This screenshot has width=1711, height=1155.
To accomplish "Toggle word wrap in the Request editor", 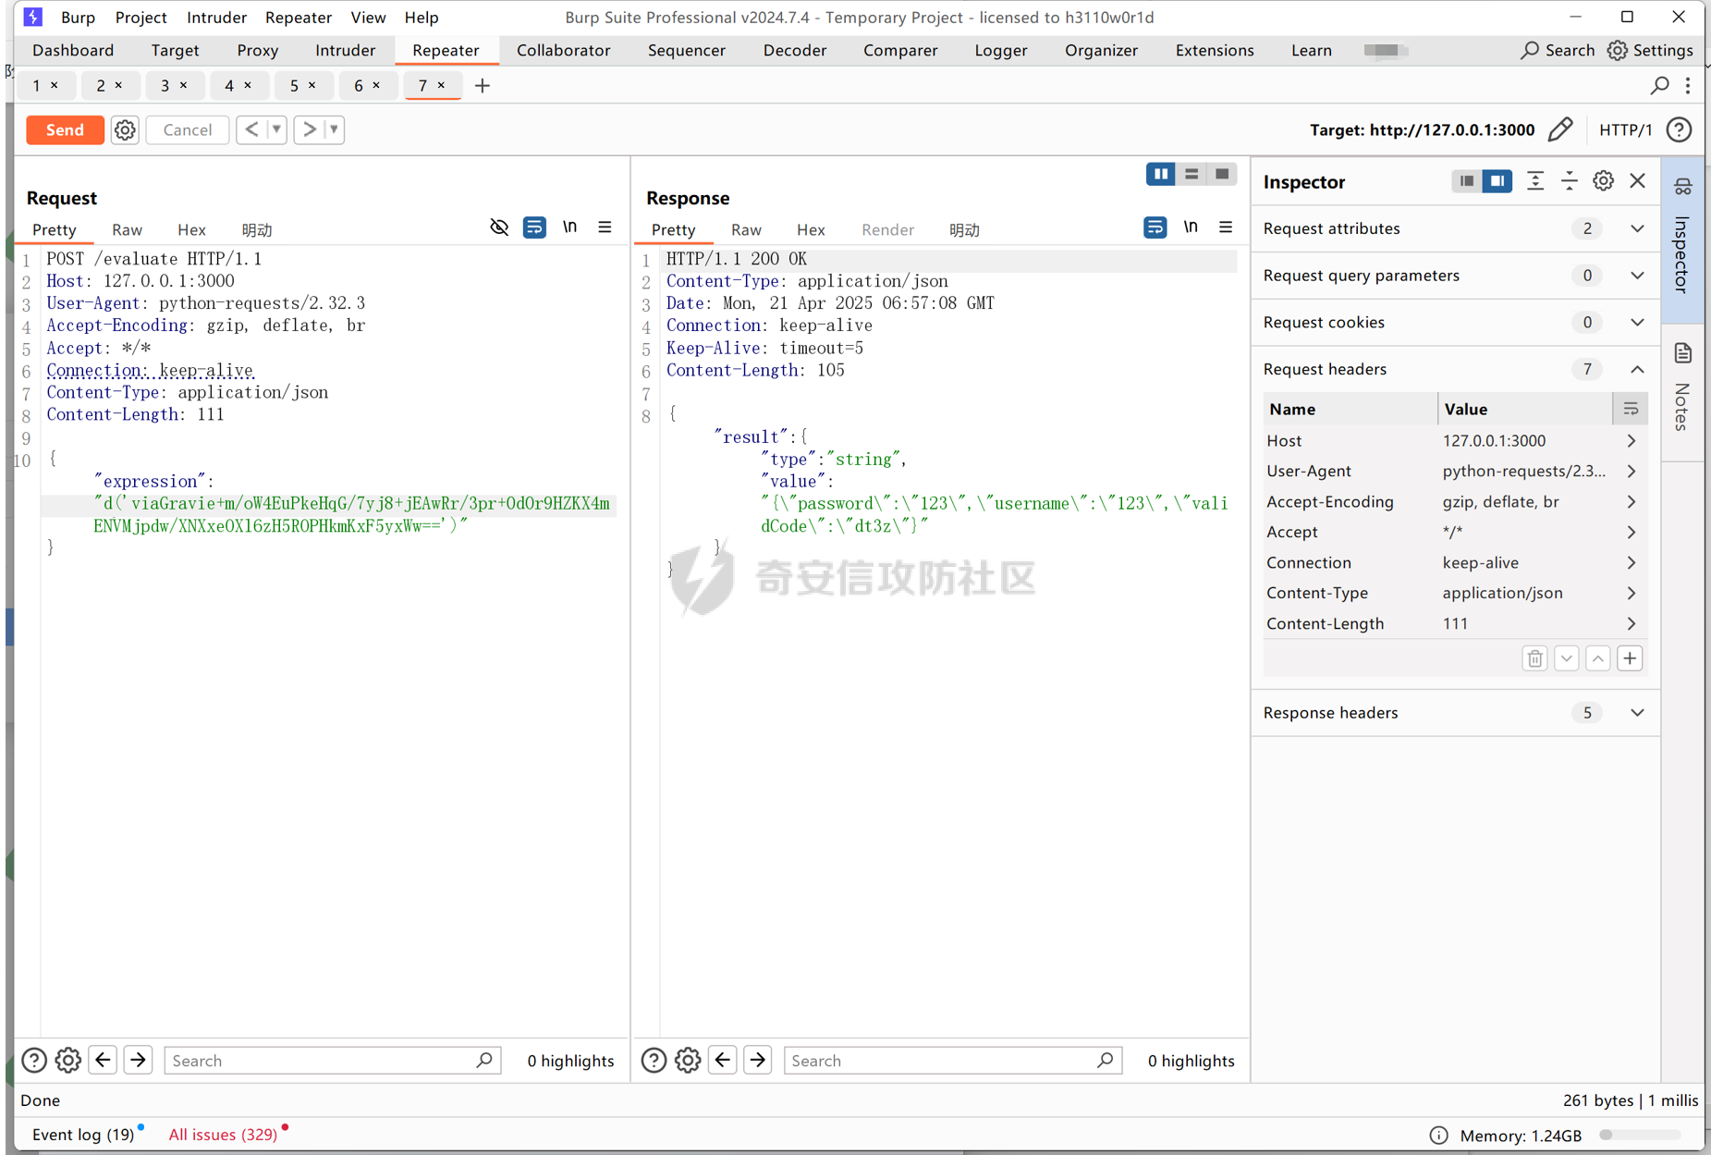I will [x=534, y=227].
